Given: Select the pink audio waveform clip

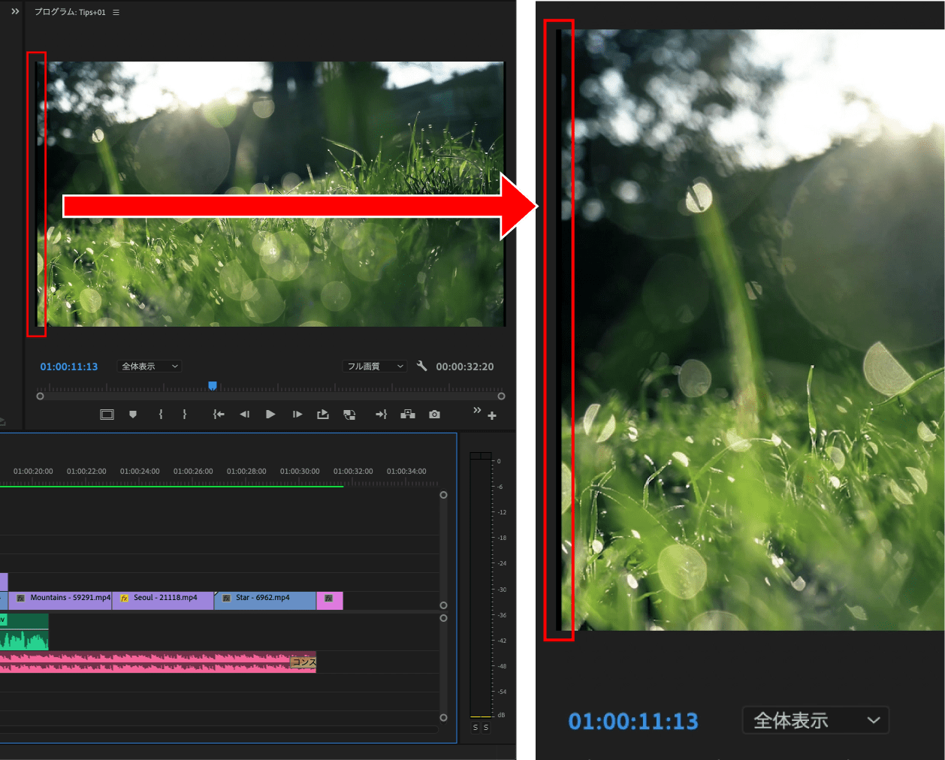Looking at the screenshot, I should click(158, 662).
